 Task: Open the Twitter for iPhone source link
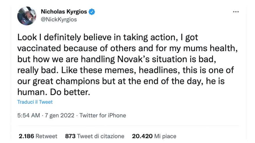click(103, 115)
